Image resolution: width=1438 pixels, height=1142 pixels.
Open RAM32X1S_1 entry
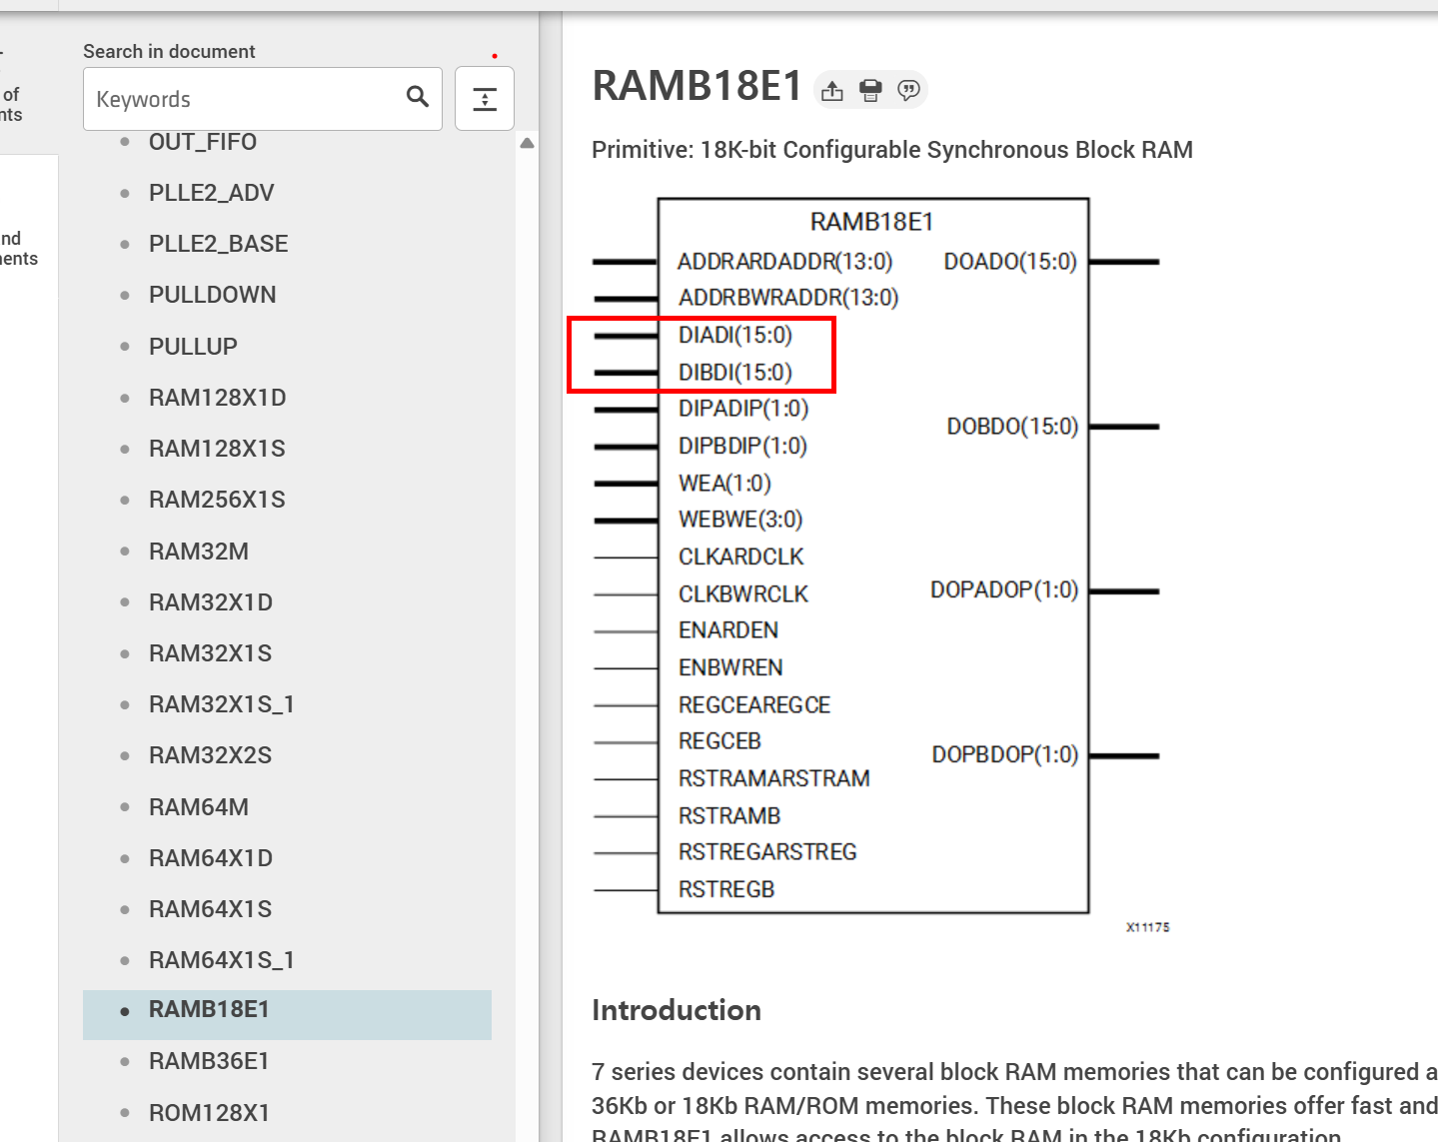click(221, 704)
